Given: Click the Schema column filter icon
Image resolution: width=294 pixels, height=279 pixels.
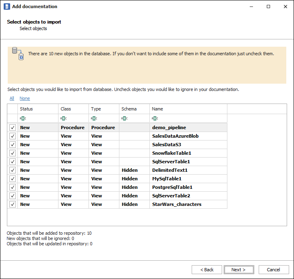Looking at the screenshot, I should [x=124, y=118].
